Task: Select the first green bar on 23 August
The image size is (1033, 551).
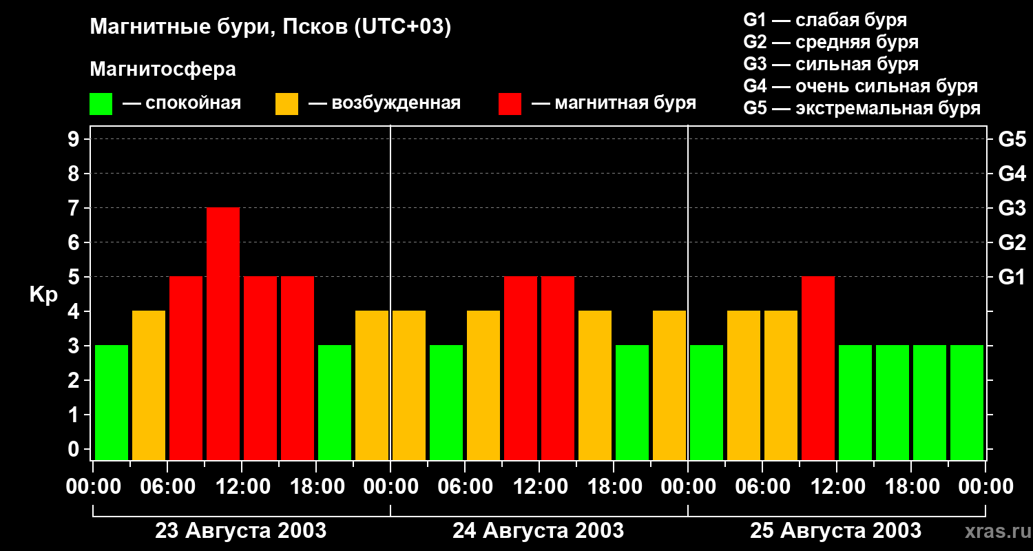Action: [112, 402]
